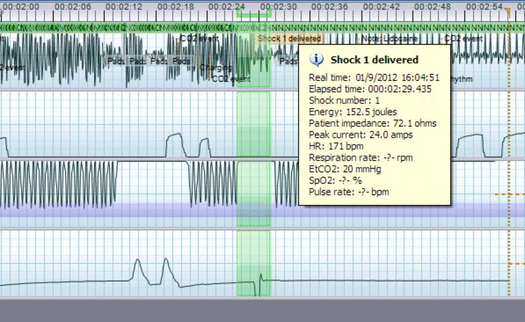Click the 00:02:18 time label
The width and height of the screenshot is (525, 322).
point(175,7)
